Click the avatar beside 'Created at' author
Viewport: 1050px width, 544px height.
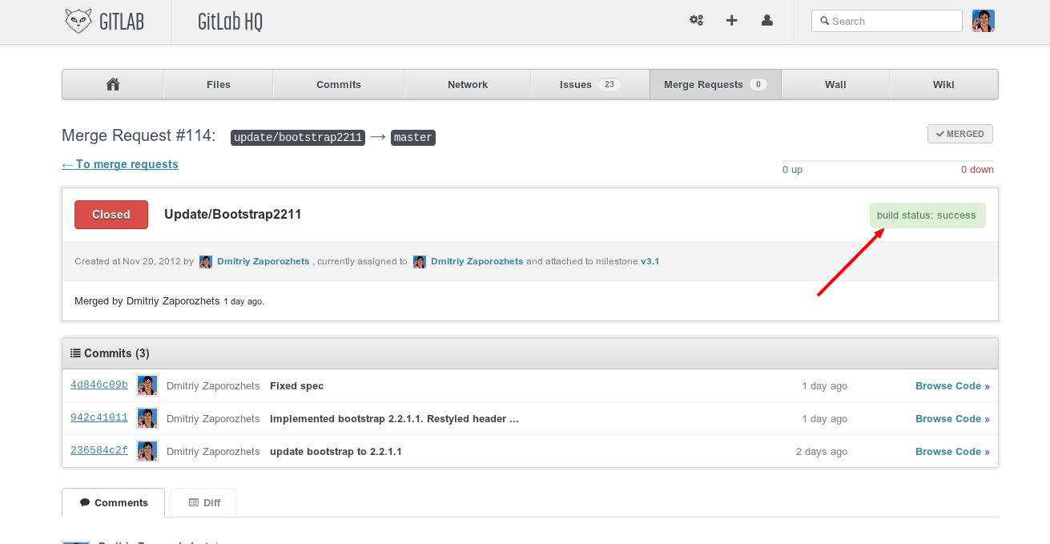point(206,262)
